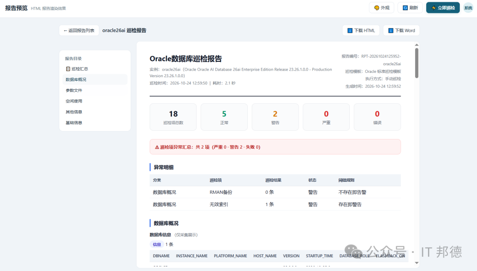Click the 无效索引 cell in 异常明细
Viewport: 477px width, 271px height.
(219, 204)
